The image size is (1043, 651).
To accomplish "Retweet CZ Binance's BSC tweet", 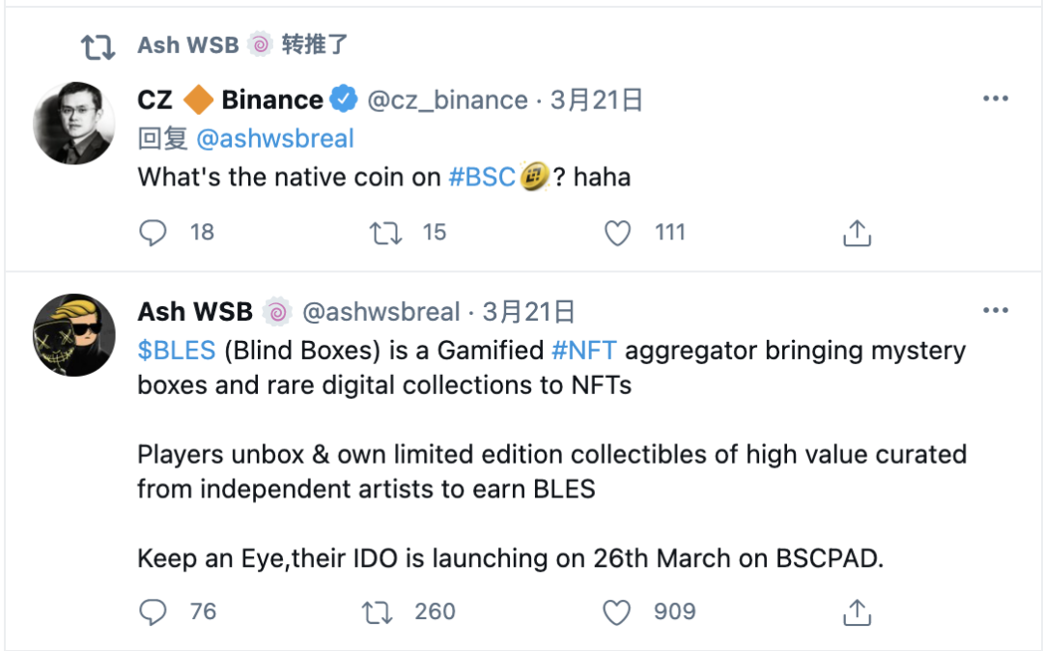I will [x=386, y=233].
